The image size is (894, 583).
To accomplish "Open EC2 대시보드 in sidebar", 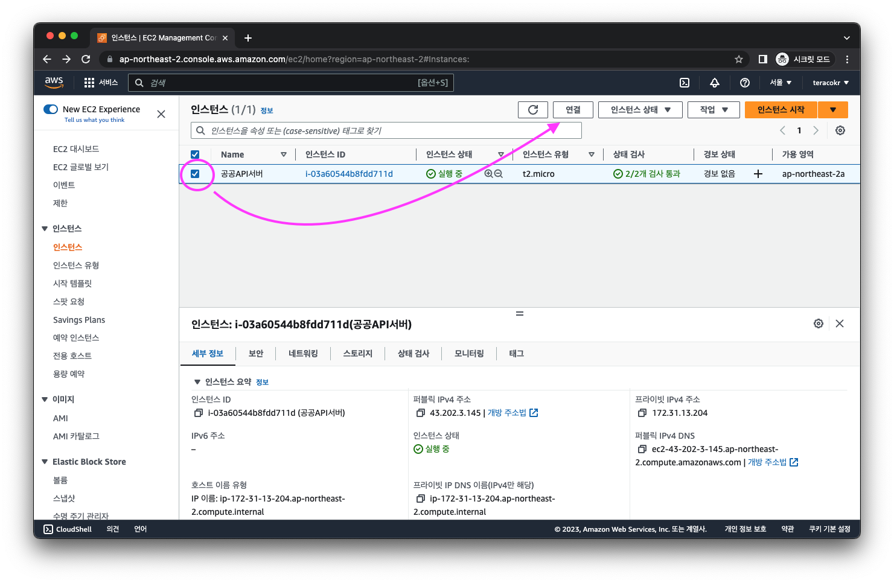I will (76, 149).
